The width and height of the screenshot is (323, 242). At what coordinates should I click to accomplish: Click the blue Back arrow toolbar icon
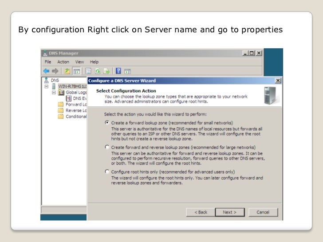46,71
